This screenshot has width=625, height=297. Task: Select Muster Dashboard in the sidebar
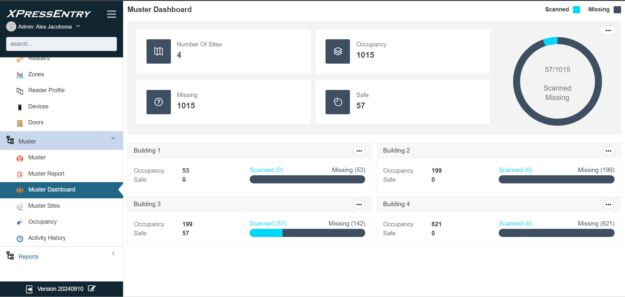[52, 190]
